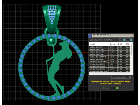Screen dimensions: 140x105
Task: Click the 11.00 grams value
Action: click(x=112, y=52)
